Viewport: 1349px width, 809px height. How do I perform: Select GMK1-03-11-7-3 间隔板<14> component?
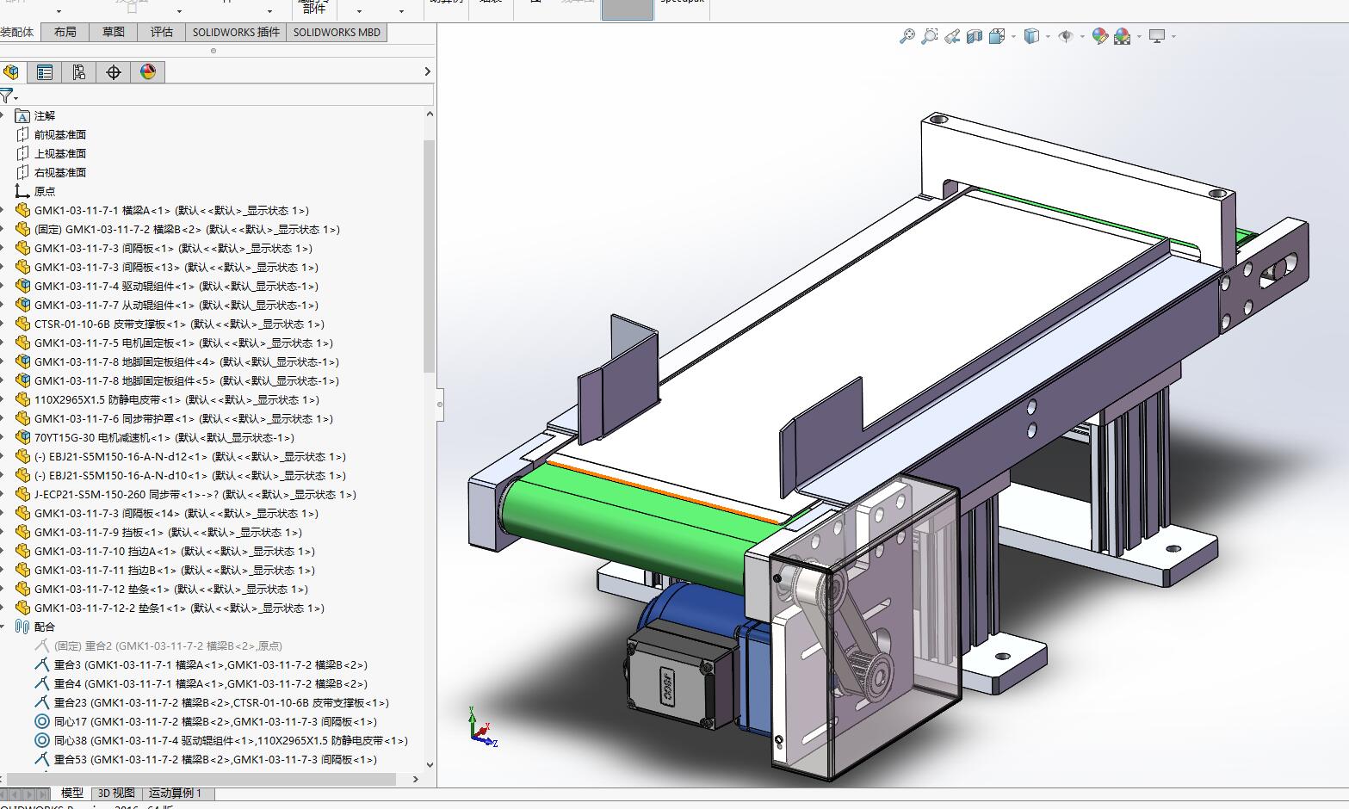pyautogui.click(x=176, y=513)
